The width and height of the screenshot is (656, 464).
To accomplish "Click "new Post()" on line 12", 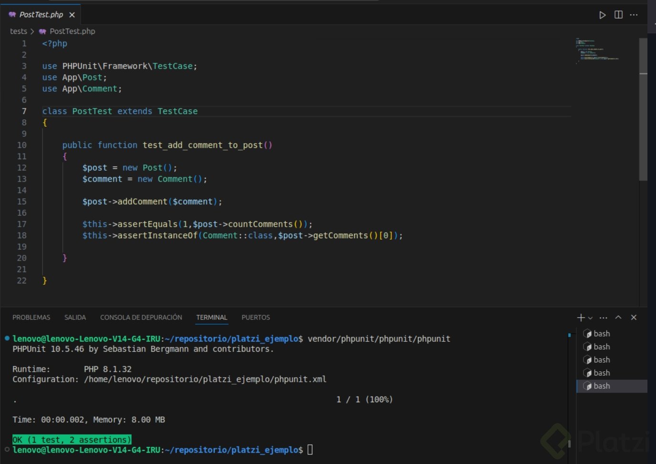I will [148, 168].
